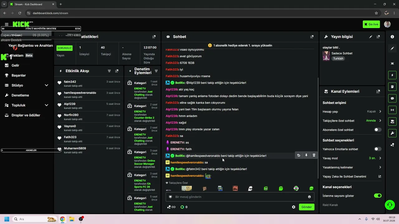Toggle Abonelere özel sohbet switch
Image resolution: width=399 pixels, height=224 pixels.
click(377, 130)
